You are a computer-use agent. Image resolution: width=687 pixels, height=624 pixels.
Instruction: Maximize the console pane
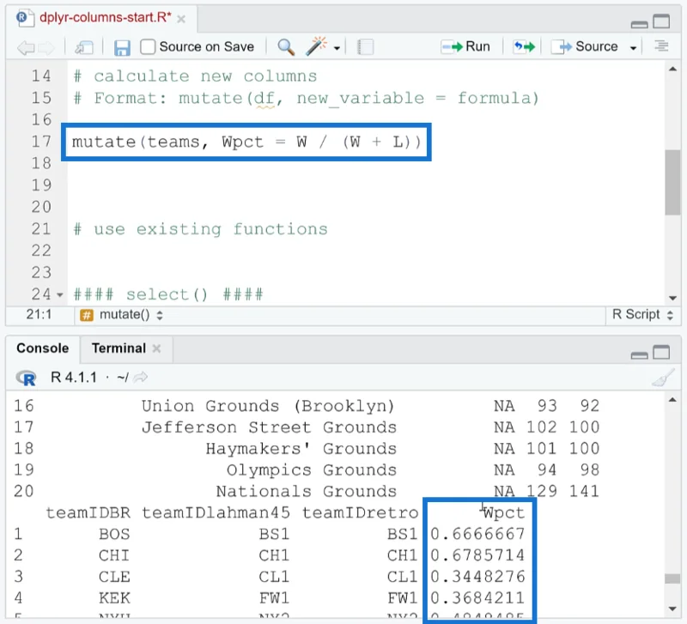click(661, 352)
